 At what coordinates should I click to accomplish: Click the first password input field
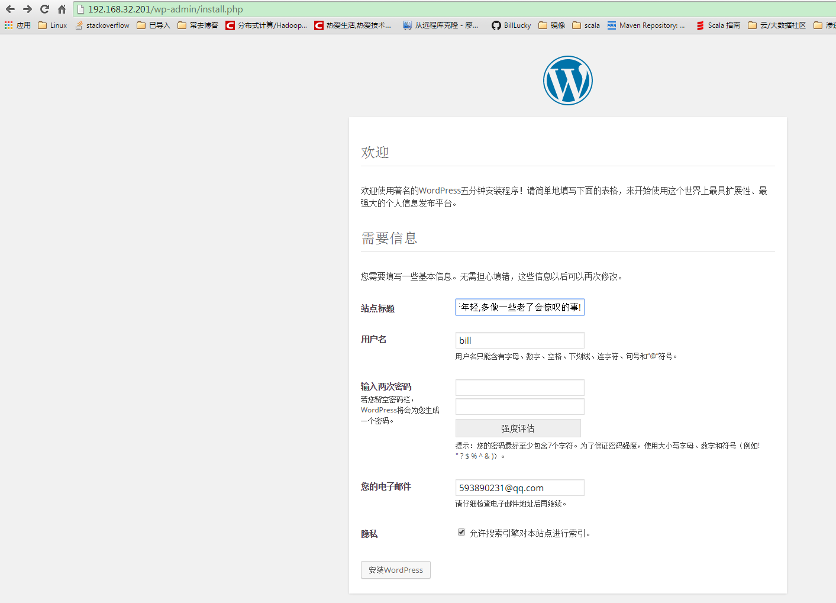point(520,388)
